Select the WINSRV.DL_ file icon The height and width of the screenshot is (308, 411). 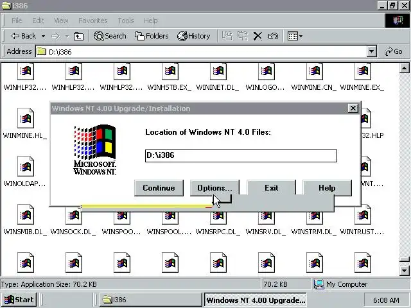pos(267,218)
